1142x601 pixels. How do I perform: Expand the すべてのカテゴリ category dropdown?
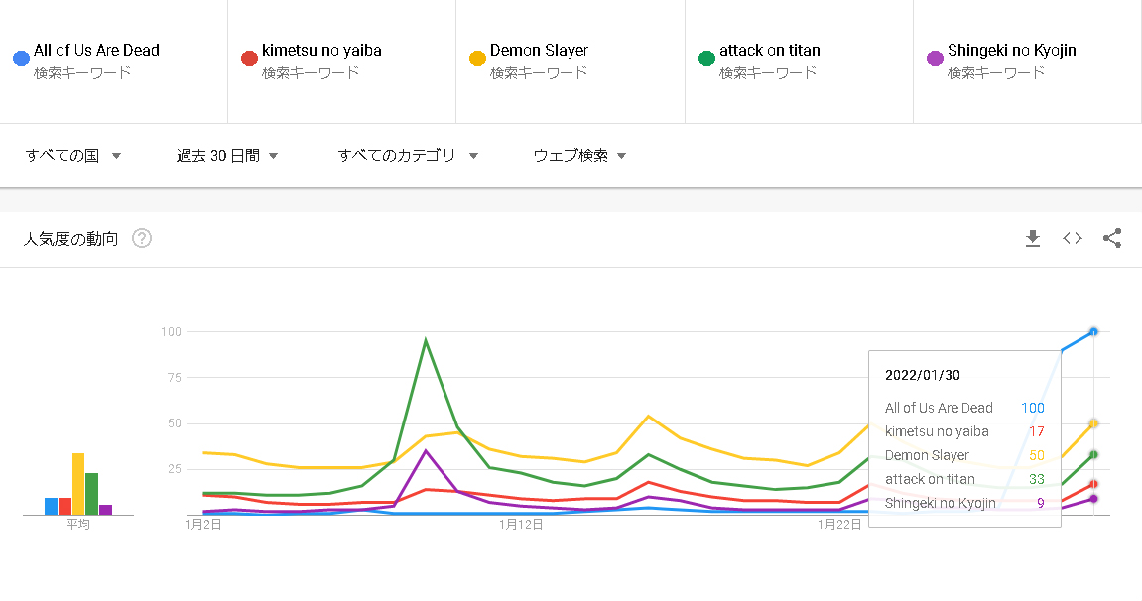click(x=408, y=155)
